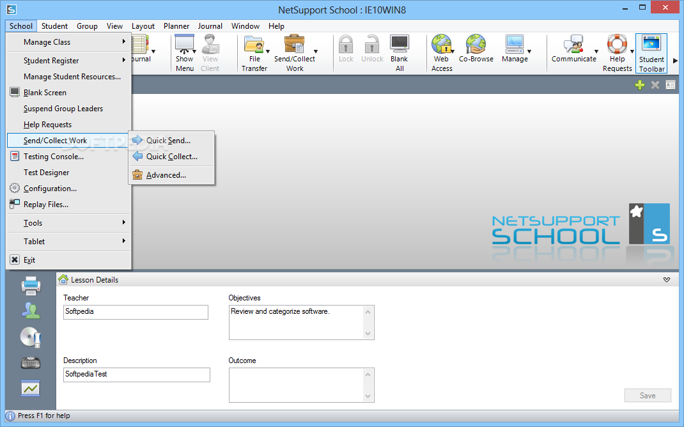This screenshot has height=427, width=684.
Task: Toggle the Student Toolbar button
Action: coord(651,53)
